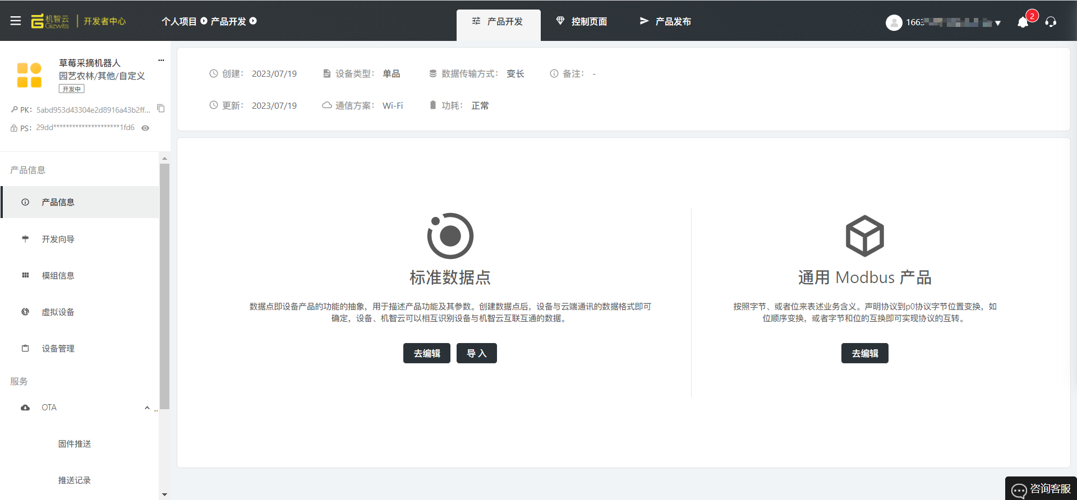
Task: Switch to the 控制页面 top tab
Action: (582, 22)
